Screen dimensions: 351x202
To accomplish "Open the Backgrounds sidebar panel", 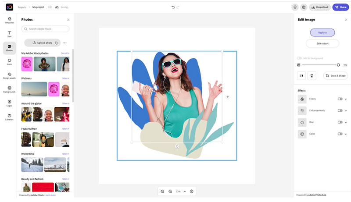I will [x=9, y=89].
